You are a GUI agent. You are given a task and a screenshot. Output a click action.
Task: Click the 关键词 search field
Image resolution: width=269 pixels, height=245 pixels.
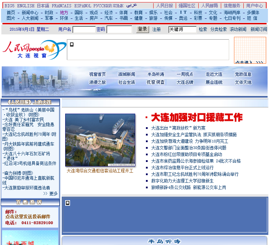point(182,30)
